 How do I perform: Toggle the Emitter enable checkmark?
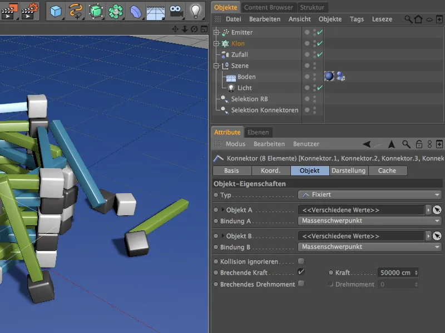pos(320,32)
